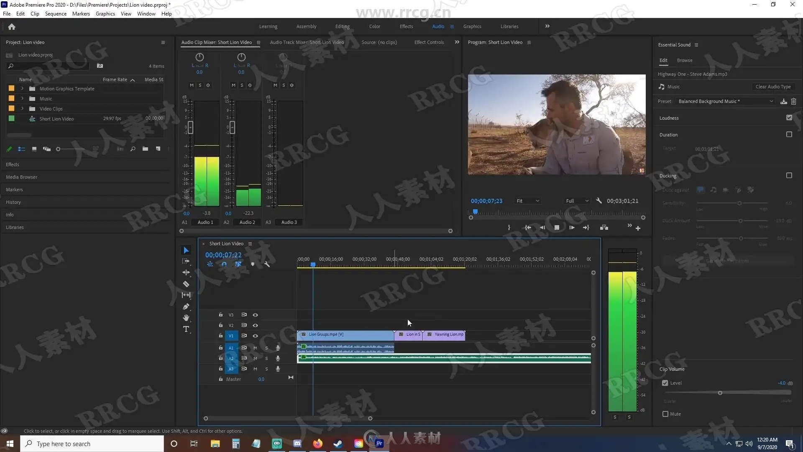The image size is (803, 452).
Task: Enable the Ducking checkbox
Action: point(789,175)
